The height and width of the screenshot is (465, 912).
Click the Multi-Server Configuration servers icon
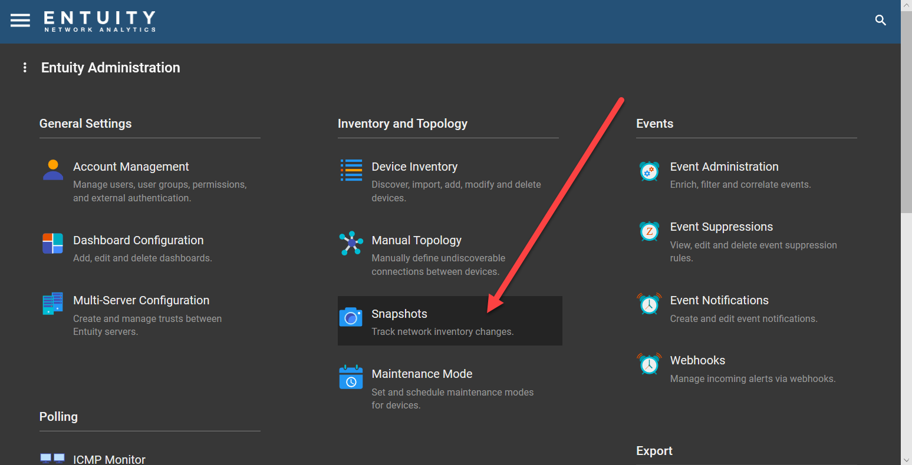pos(53,304)
